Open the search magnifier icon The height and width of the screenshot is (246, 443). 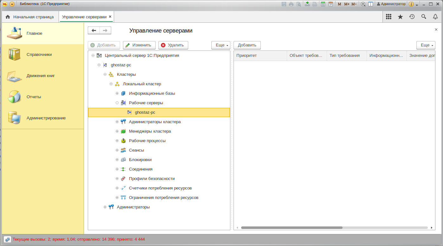424,17
